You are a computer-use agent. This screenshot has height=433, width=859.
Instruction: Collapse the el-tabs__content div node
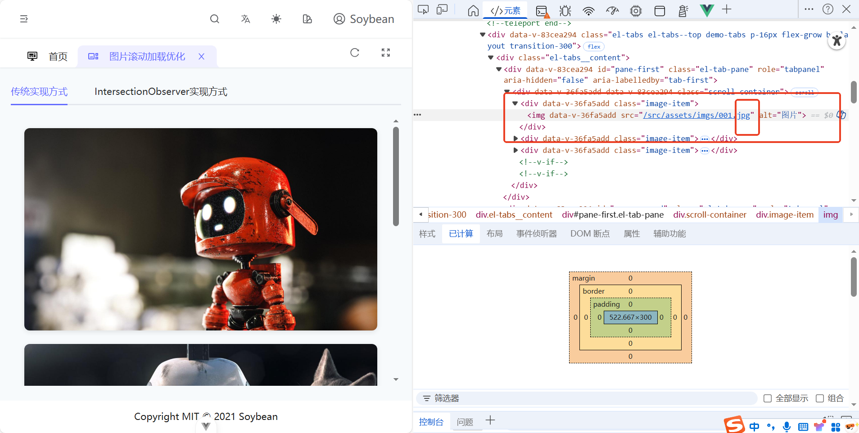pos(491,58)
